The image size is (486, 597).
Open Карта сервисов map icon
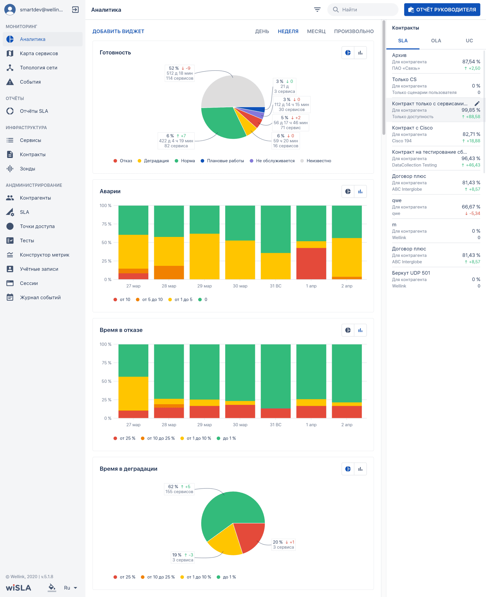point(10,53)
